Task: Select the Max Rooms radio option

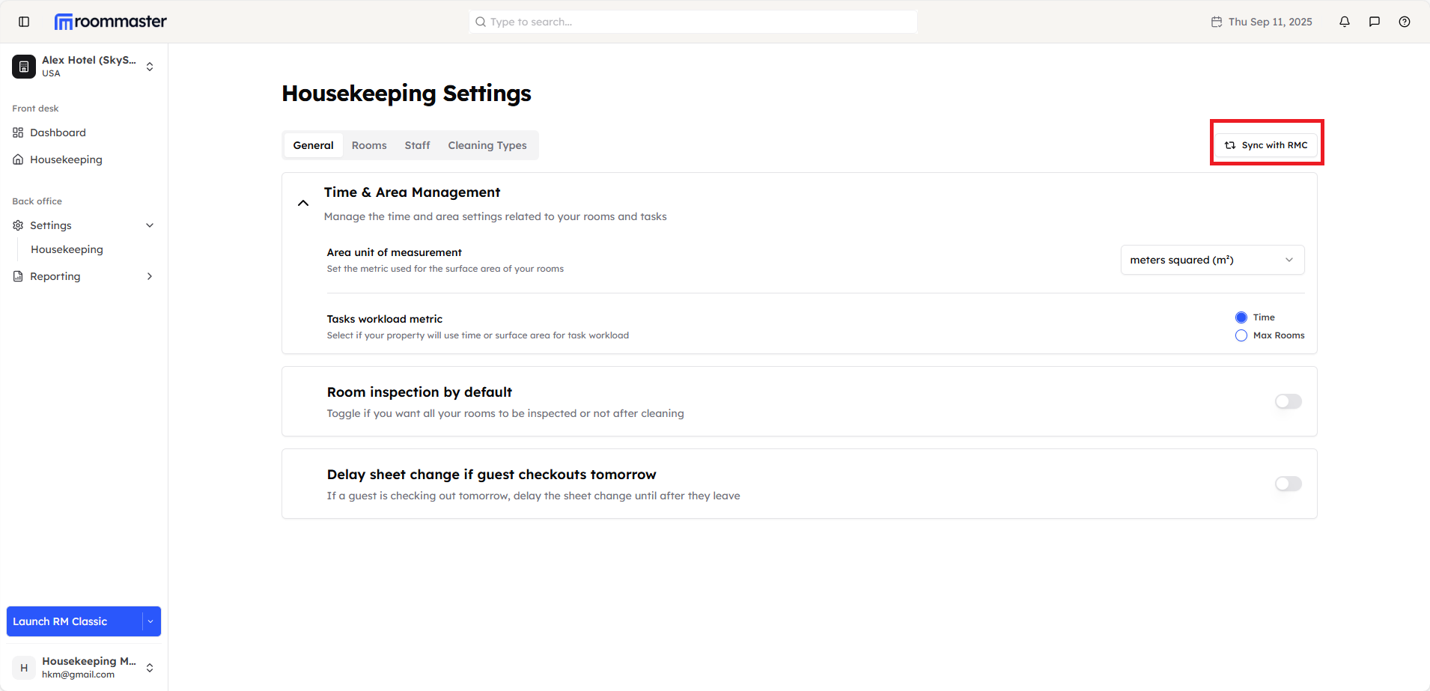Action: pyautogui.click(x=1241, y=335)
